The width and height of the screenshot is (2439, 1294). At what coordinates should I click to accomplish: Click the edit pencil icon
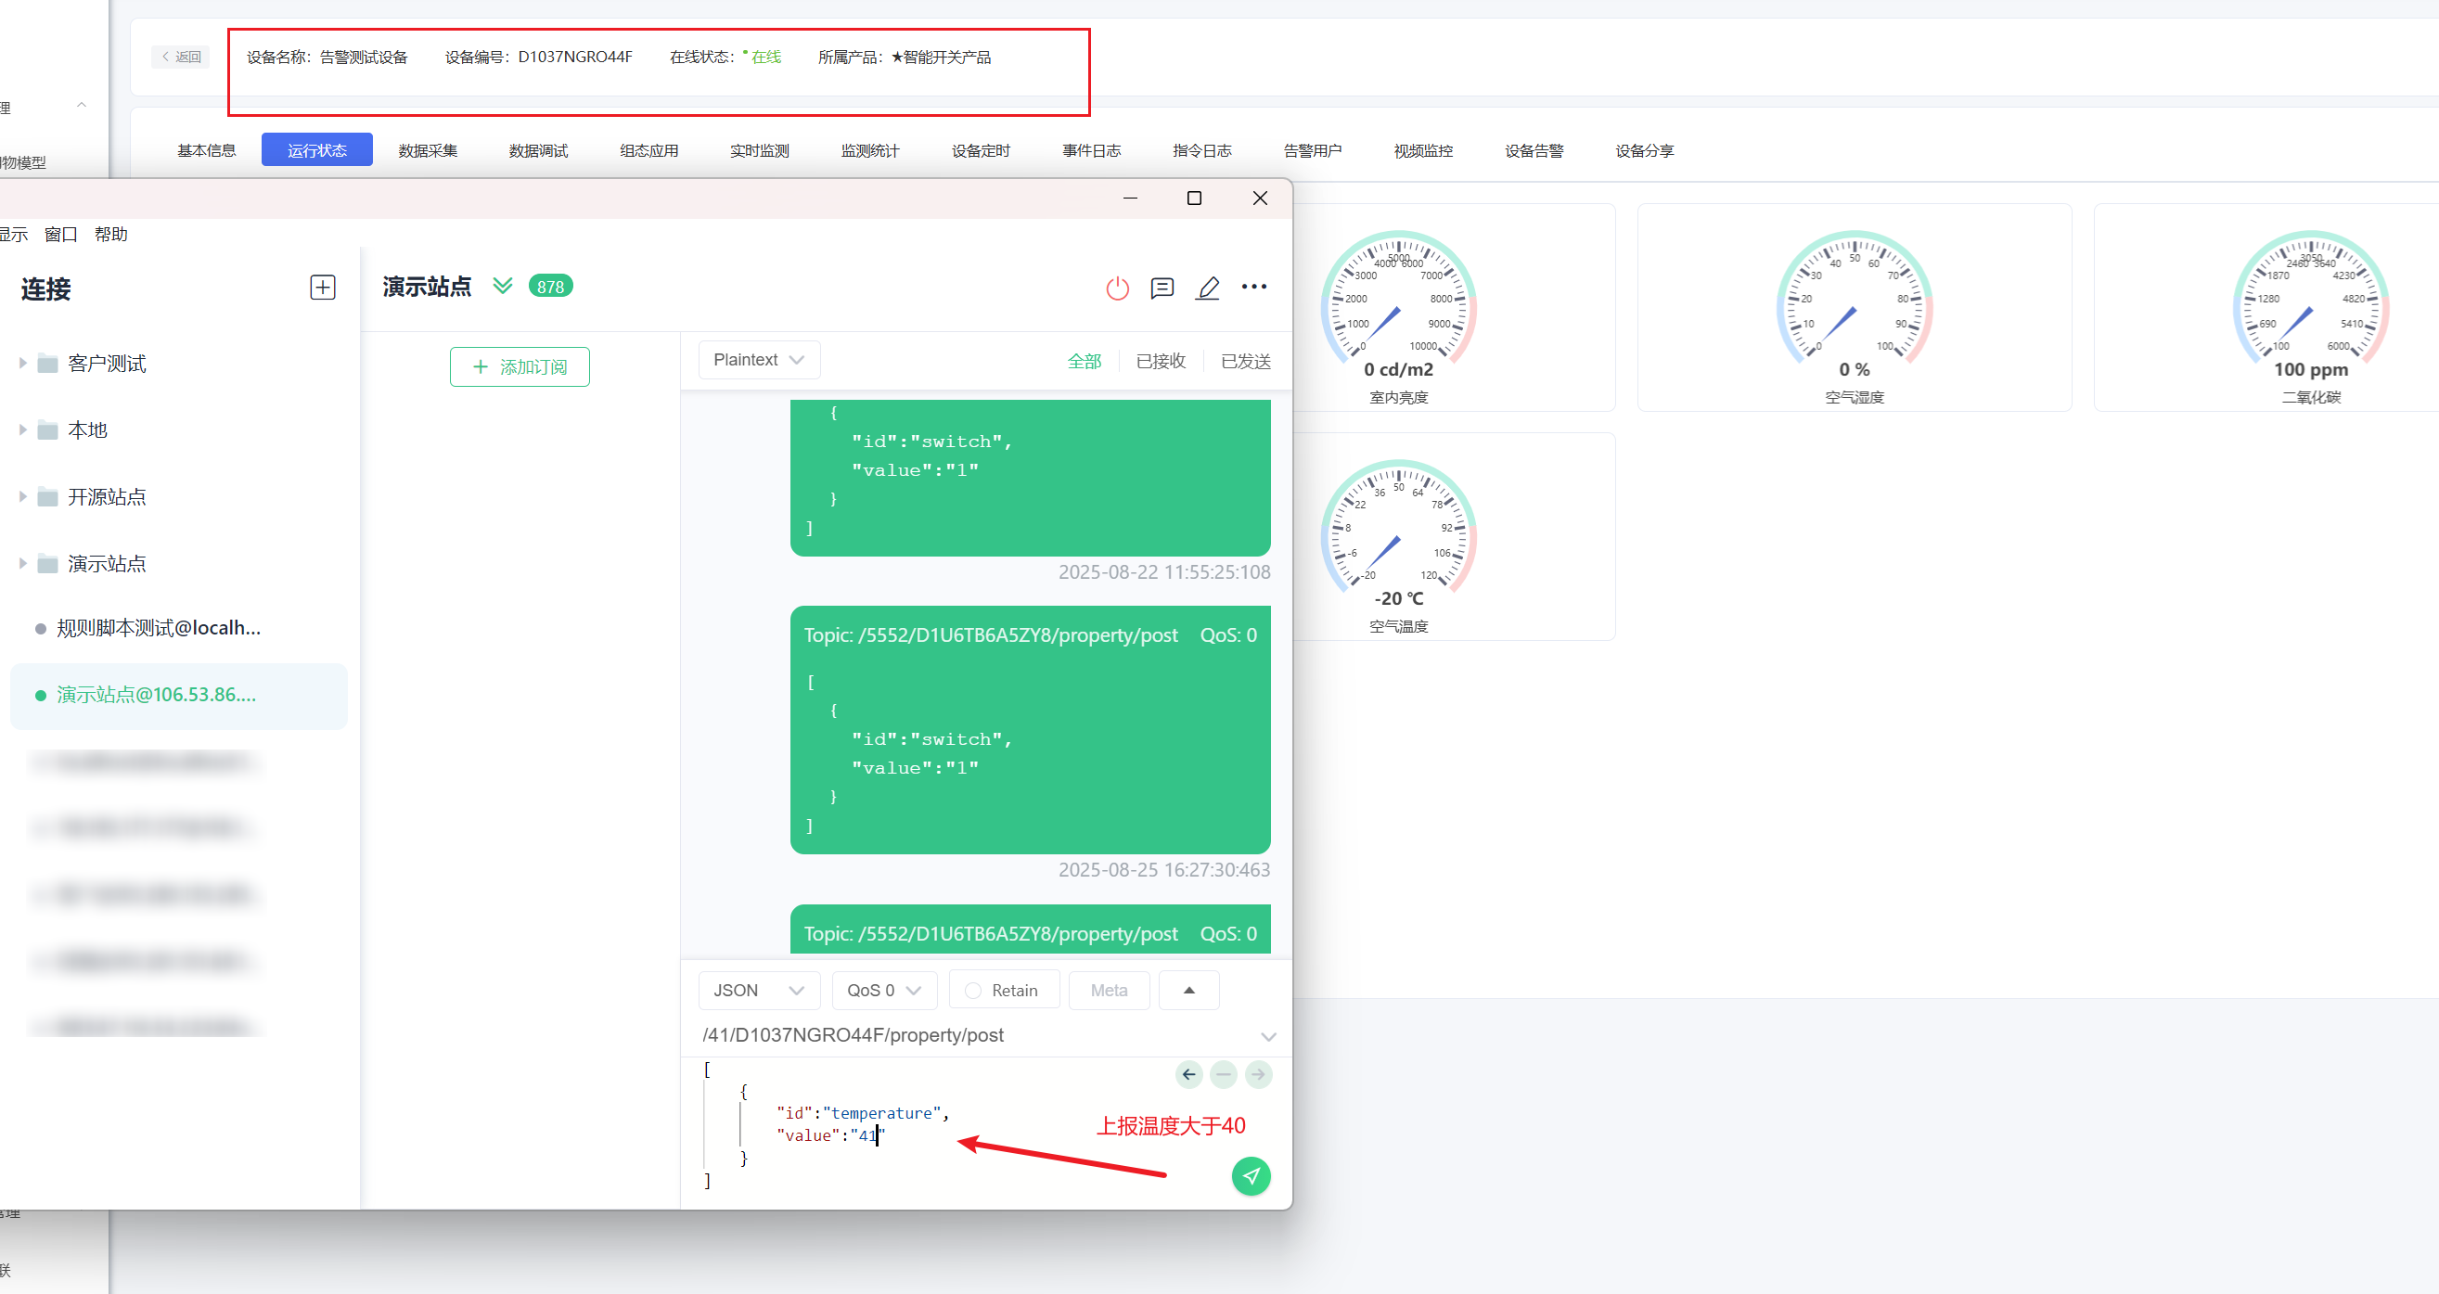[x=1207, y=288]
